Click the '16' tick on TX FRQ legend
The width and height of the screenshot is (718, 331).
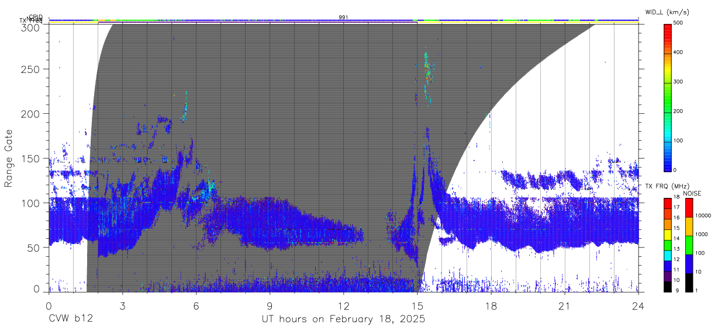pyautogui.click(x=678, y=218)
